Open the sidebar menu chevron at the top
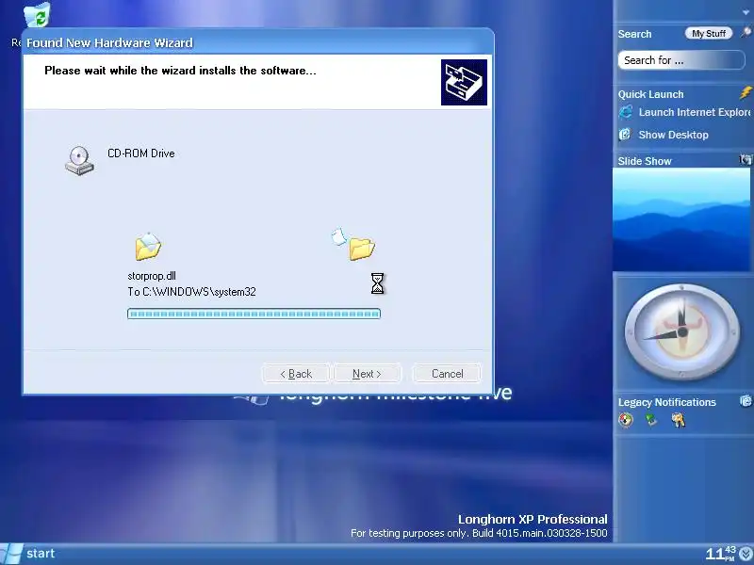 (x=746, y=13)
